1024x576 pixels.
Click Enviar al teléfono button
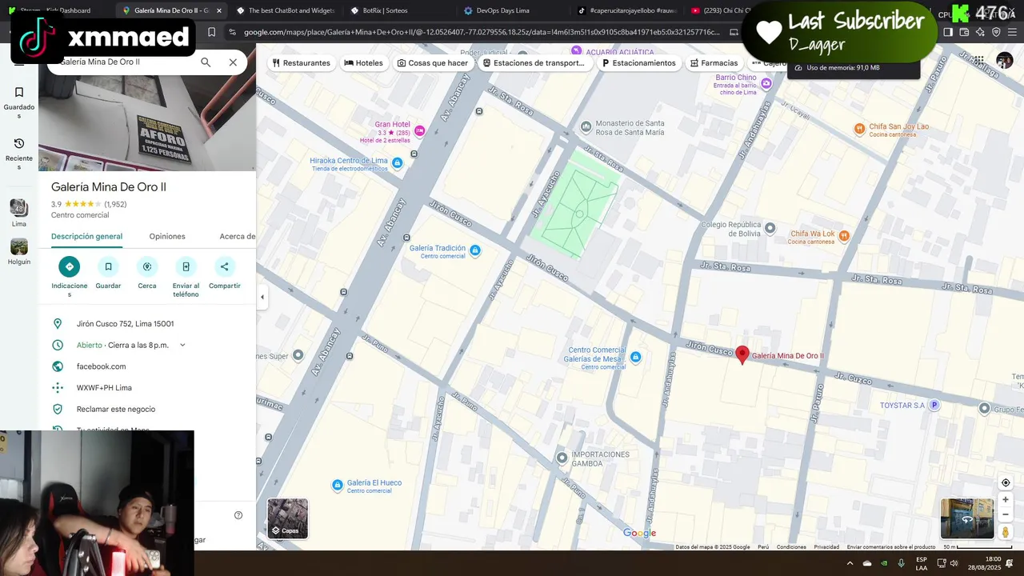click(186, 277)
